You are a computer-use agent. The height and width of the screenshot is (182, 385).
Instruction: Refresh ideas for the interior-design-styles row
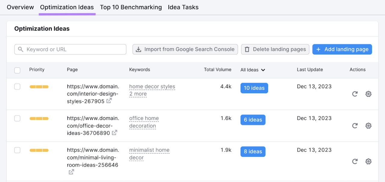[x=355, y=94]
